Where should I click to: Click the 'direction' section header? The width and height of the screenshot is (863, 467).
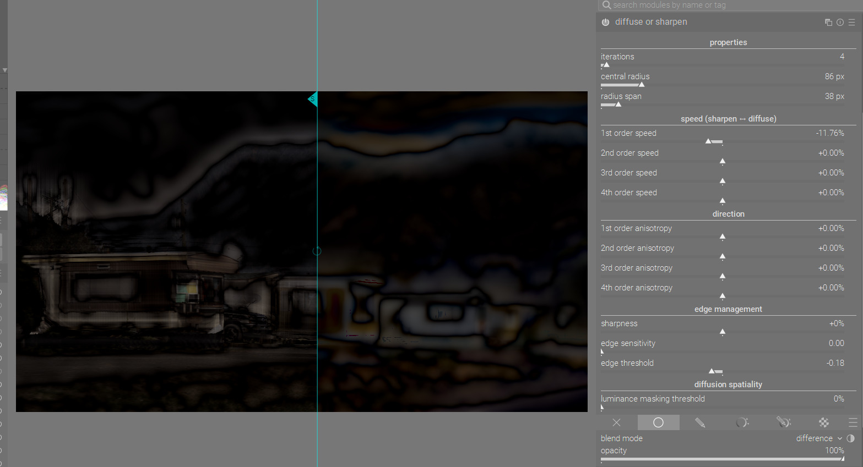click(728, 214)
